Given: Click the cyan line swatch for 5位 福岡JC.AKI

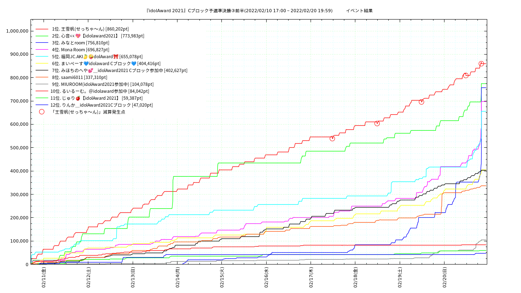Looking at the screenshot, I should pos(42,57).
